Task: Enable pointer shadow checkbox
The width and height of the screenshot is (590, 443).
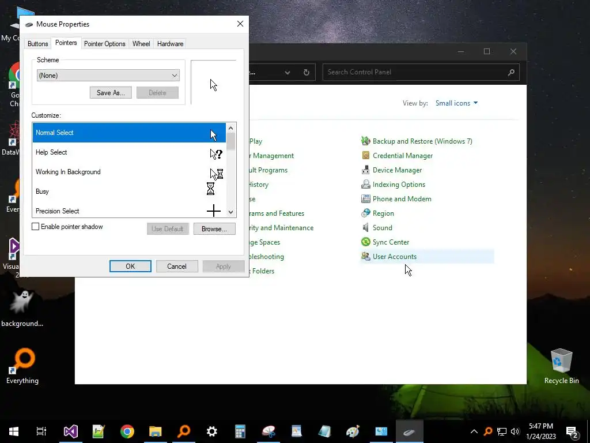Action: click(35, 226)
